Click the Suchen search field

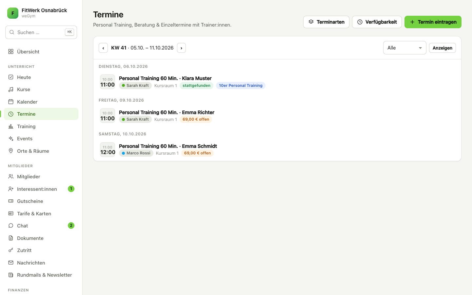click(41, 32)
